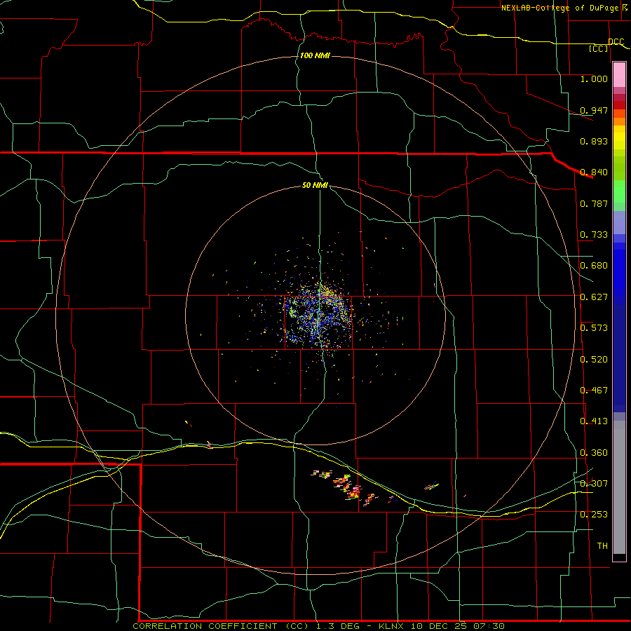Click the 0.413 legend value
The height and width of the screenshot is (631, 631).
click(594, 421)
